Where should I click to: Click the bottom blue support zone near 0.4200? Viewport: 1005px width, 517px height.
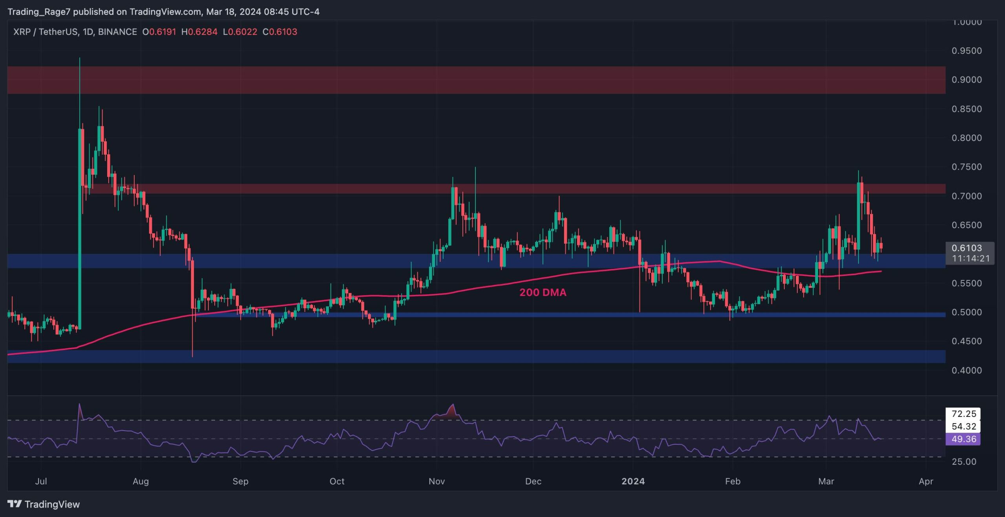click(x=471, y=356)
